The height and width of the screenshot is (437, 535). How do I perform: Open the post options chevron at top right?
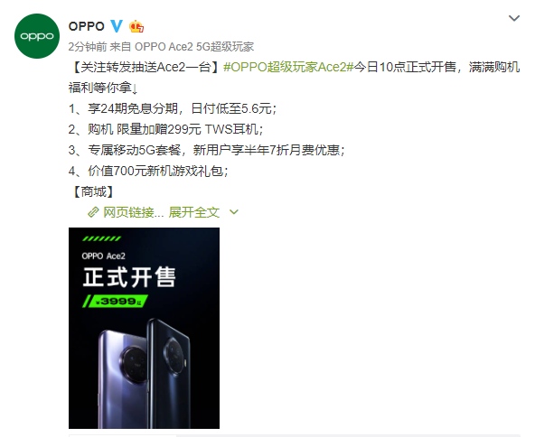(514, 18)
